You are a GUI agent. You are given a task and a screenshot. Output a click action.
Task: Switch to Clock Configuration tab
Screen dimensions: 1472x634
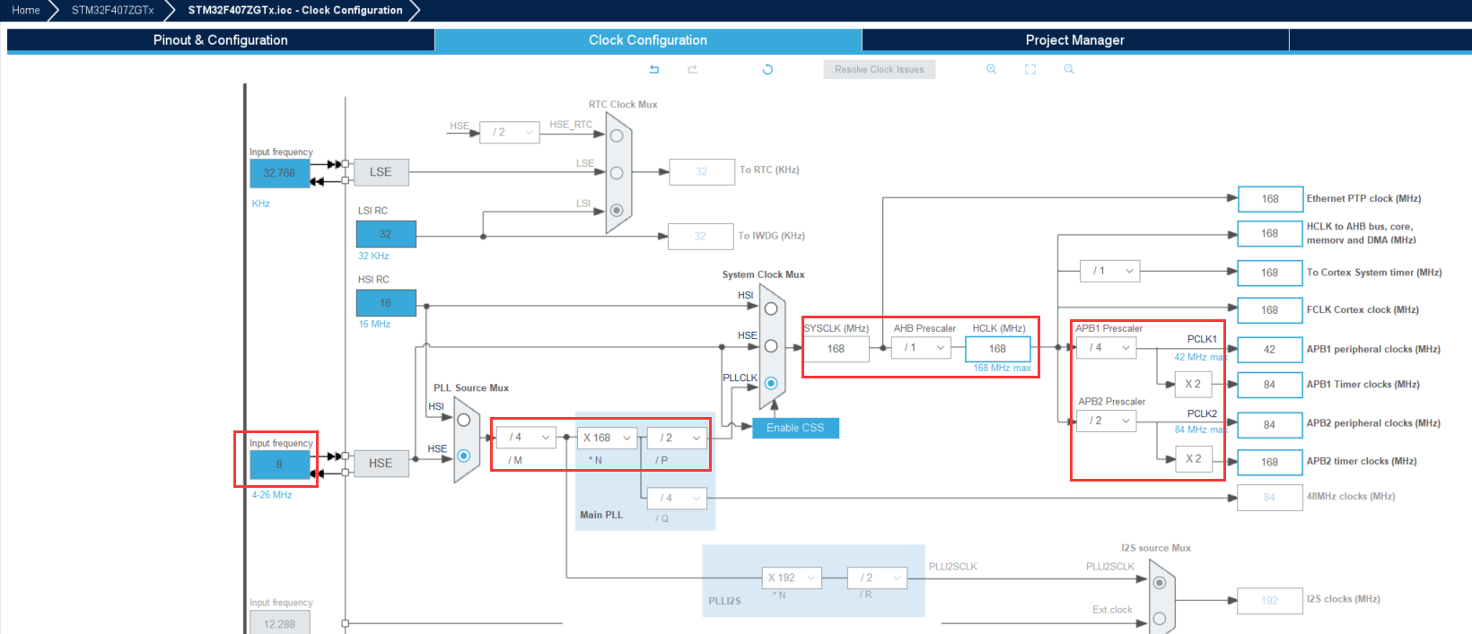coord(648,40)
